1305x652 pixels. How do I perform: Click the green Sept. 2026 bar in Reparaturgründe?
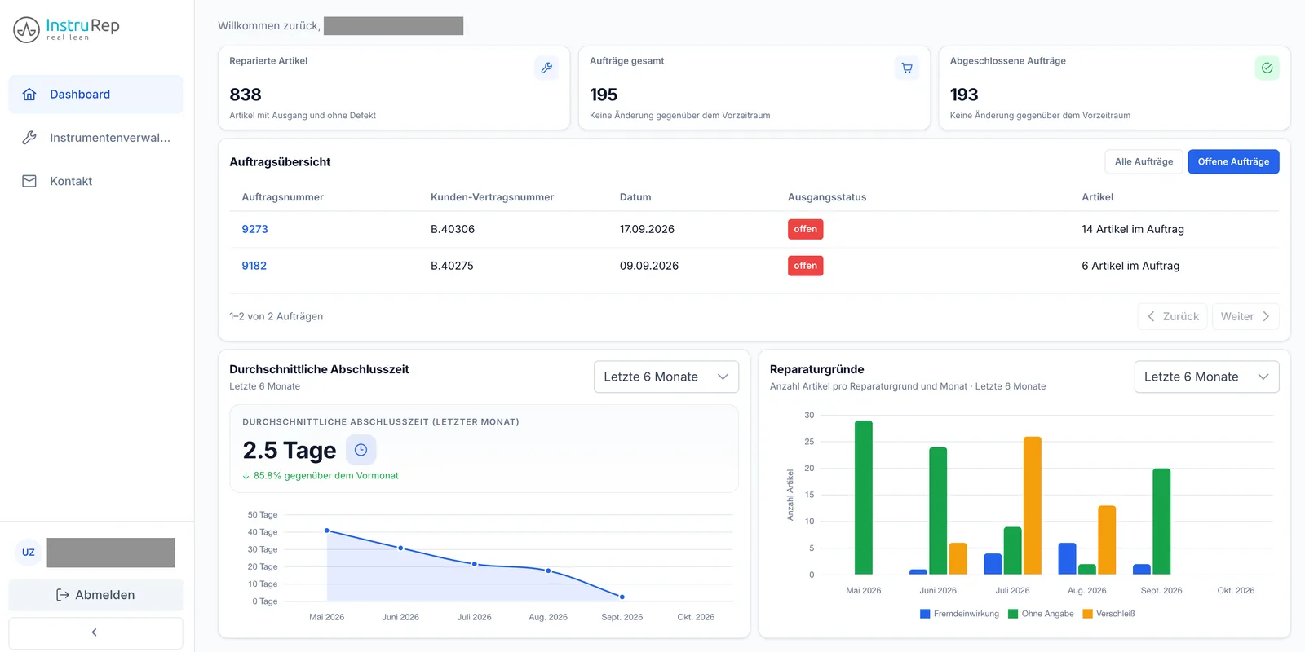tap(1161, 522)
